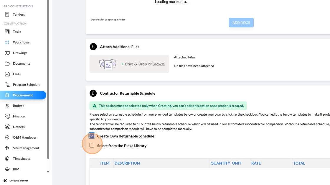Go to Site Management section
Image resolution: width=330 pixels, height=185 pixels.
(26, 148)
